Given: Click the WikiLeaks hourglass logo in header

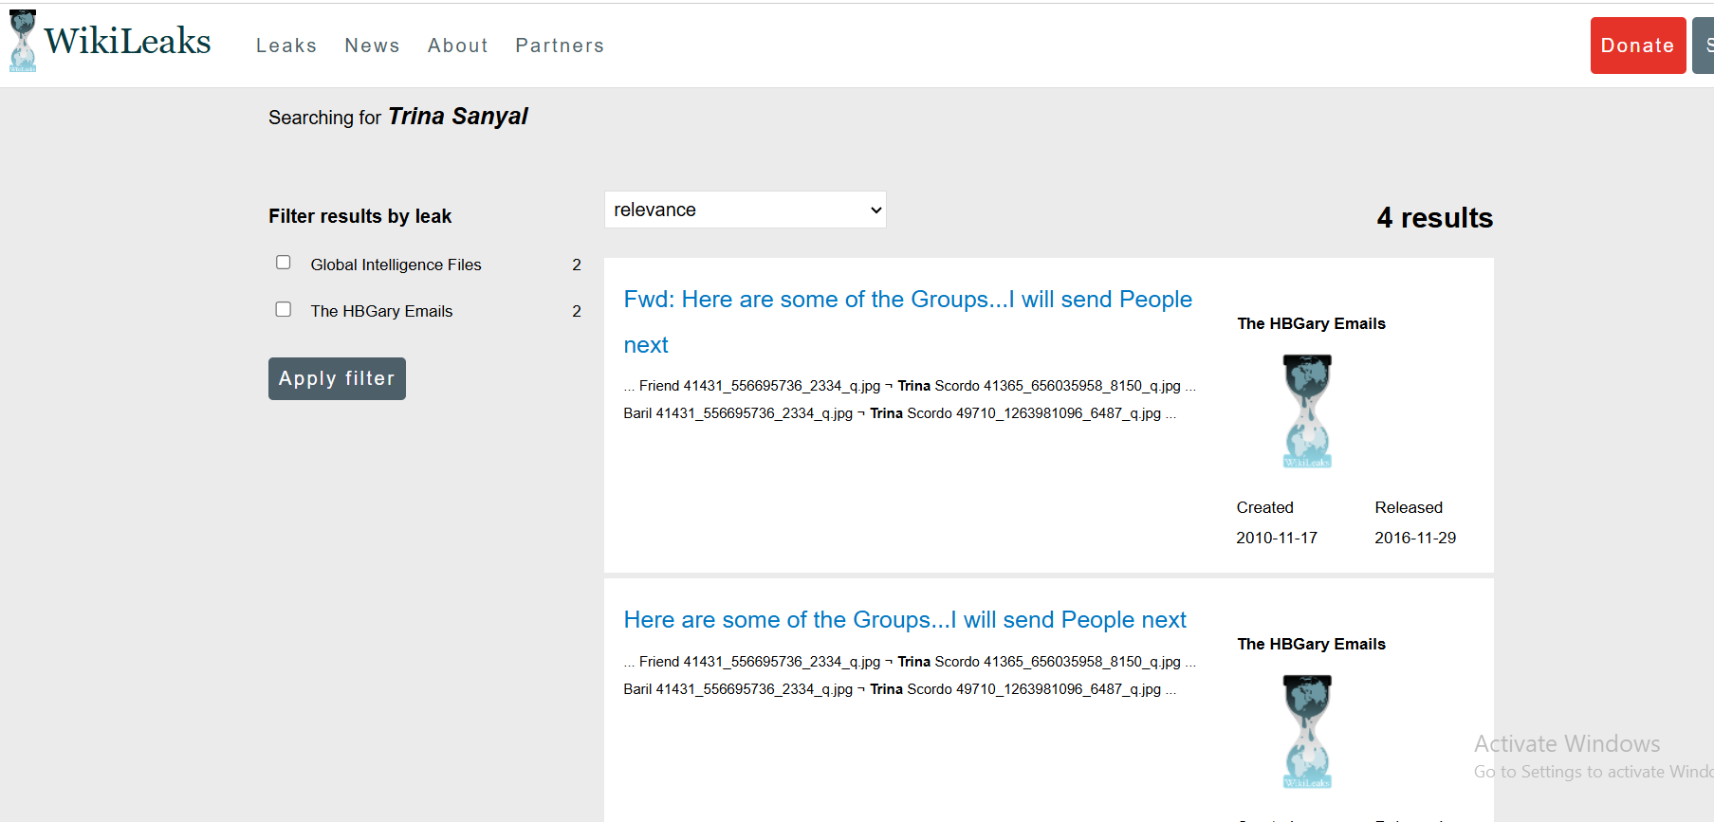Looking at the screenshot, I should tap(23, 41).
